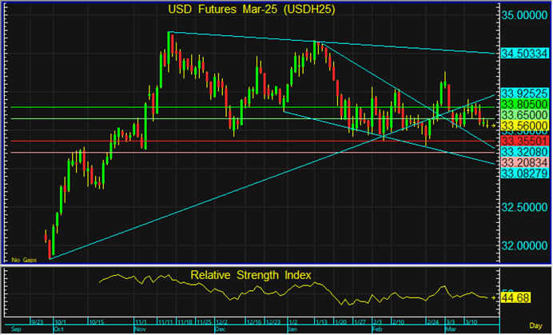Select the 34.50334 cyan price label
The width and height of the screenshot is (553, 335).
pyautogui.click(x=524, y=54)
